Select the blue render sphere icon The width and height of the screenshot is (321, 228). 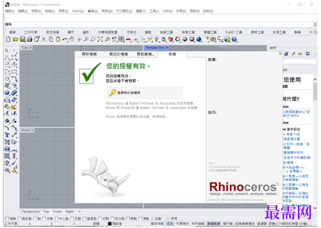(199, 39)
